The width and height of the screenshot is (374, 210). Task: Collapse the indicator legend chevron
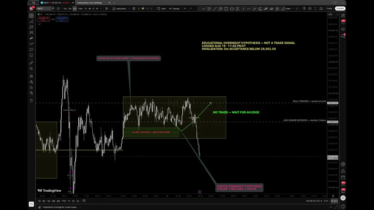point(39,24)
